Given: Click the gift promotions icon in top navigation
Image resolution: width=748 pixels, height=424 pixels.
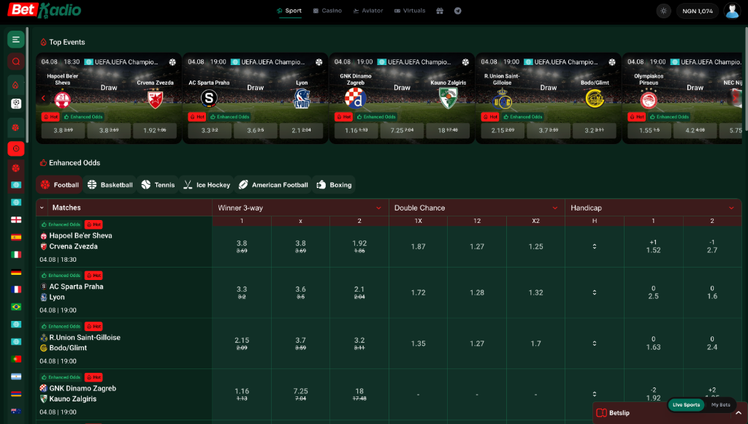Looking at the screenshot, I should 440,10.
